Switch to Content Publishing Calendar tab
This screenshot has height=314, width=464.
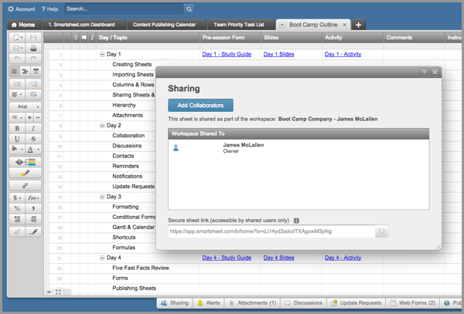point(163,25)
